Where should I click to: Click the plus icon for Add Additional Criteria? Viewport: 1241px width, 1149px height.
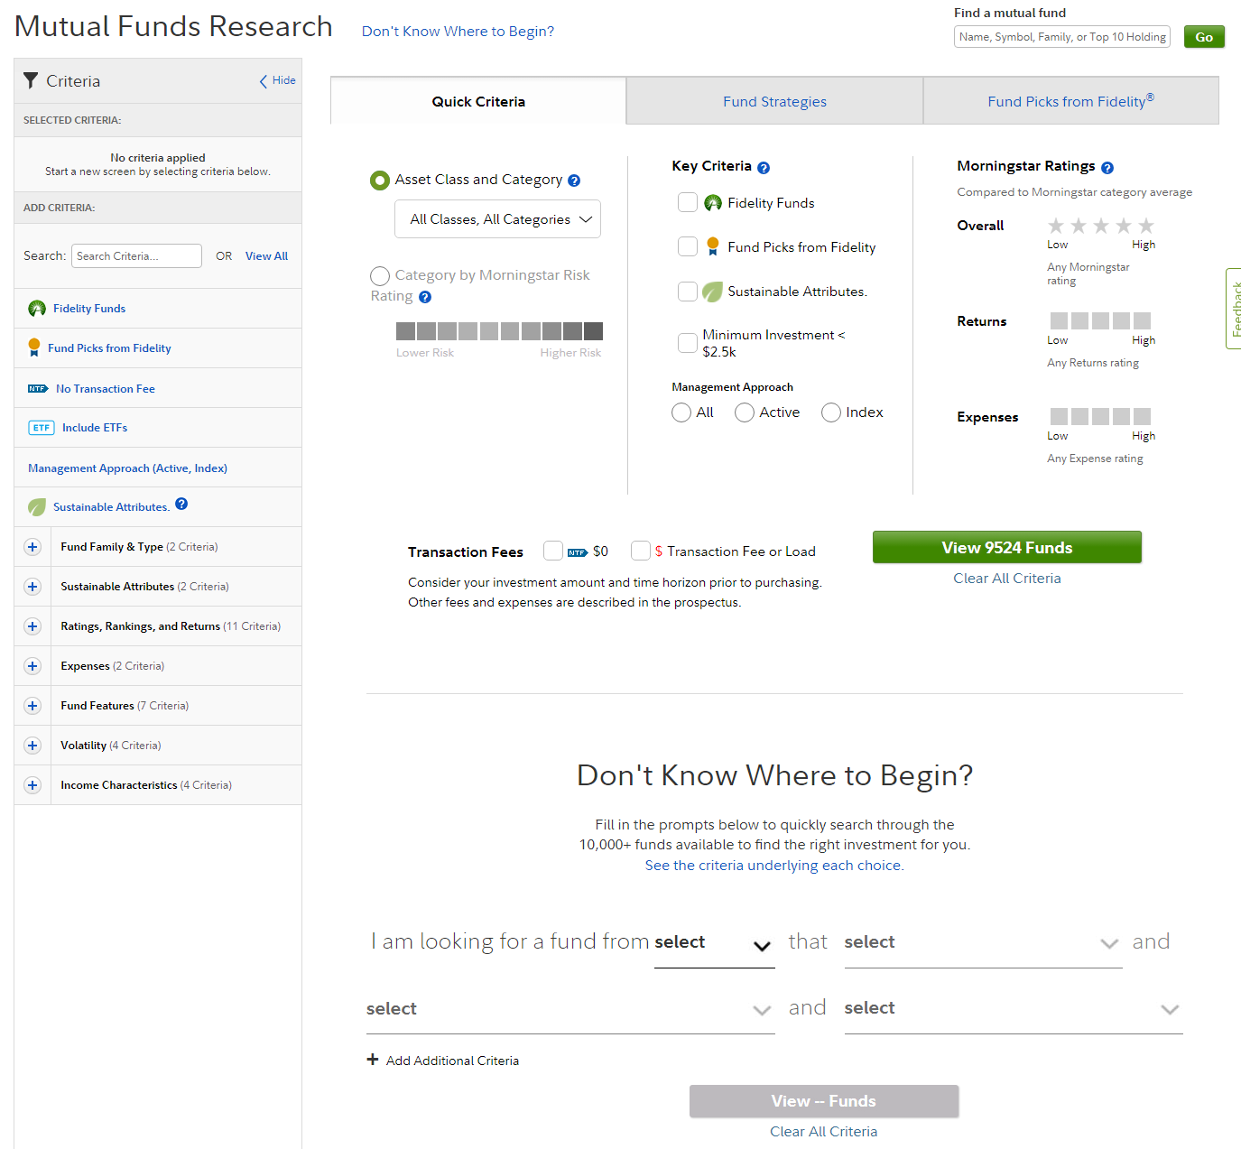tap(373, 1060)
